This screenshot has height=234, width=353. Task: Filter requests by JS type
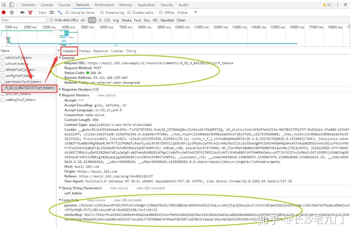pyautogui.click(x=100, y=20)
